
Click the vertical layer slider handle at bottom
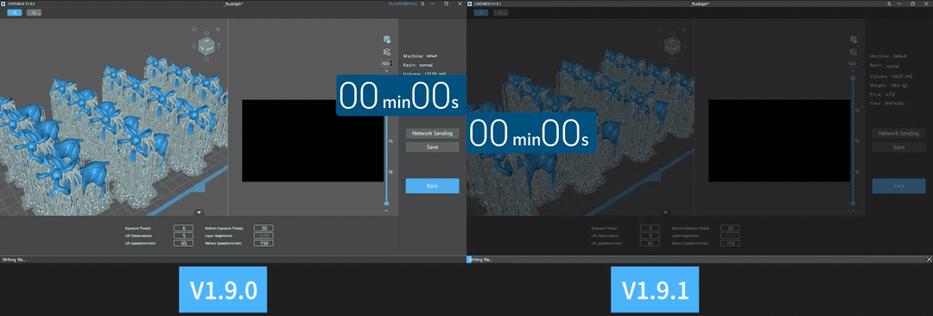point(387,204)
